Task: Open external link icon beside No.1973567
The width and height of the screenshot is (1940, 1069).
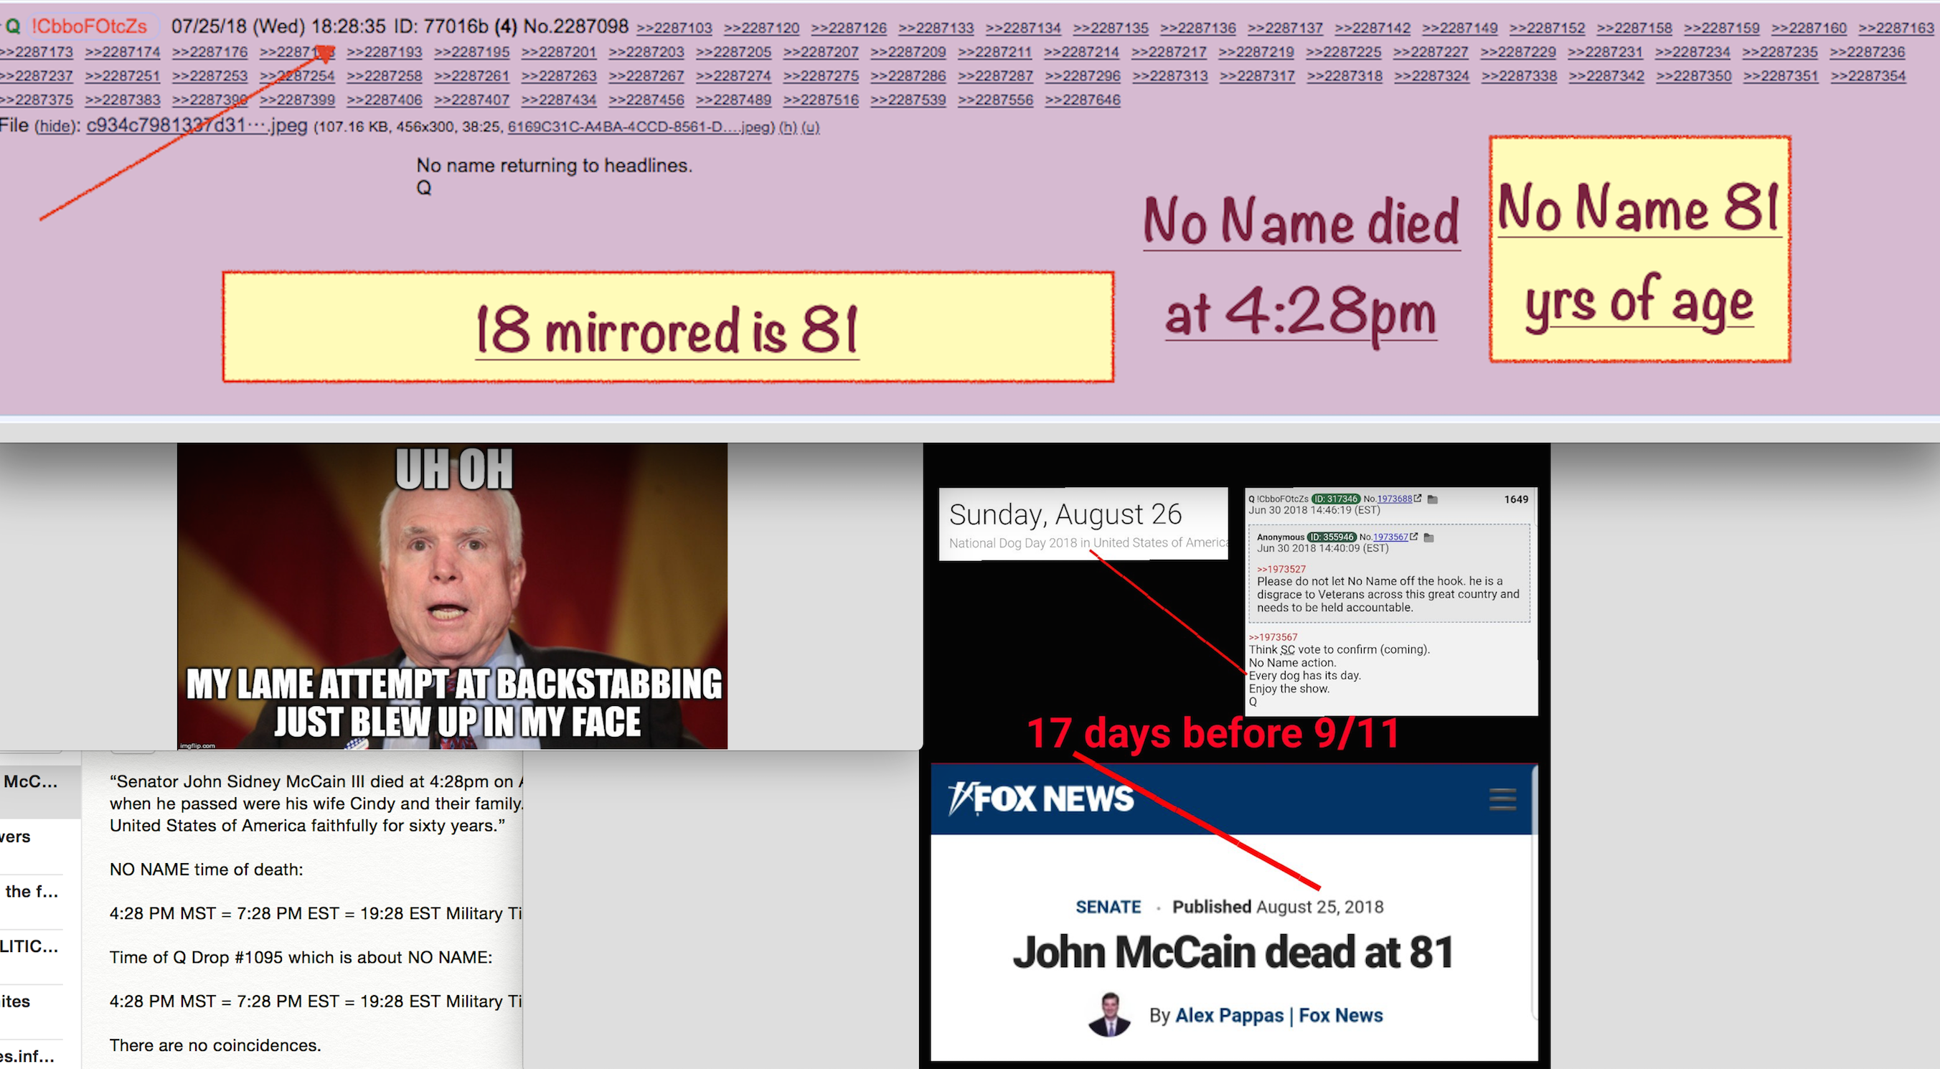Action: click(x=1413, y=537)
